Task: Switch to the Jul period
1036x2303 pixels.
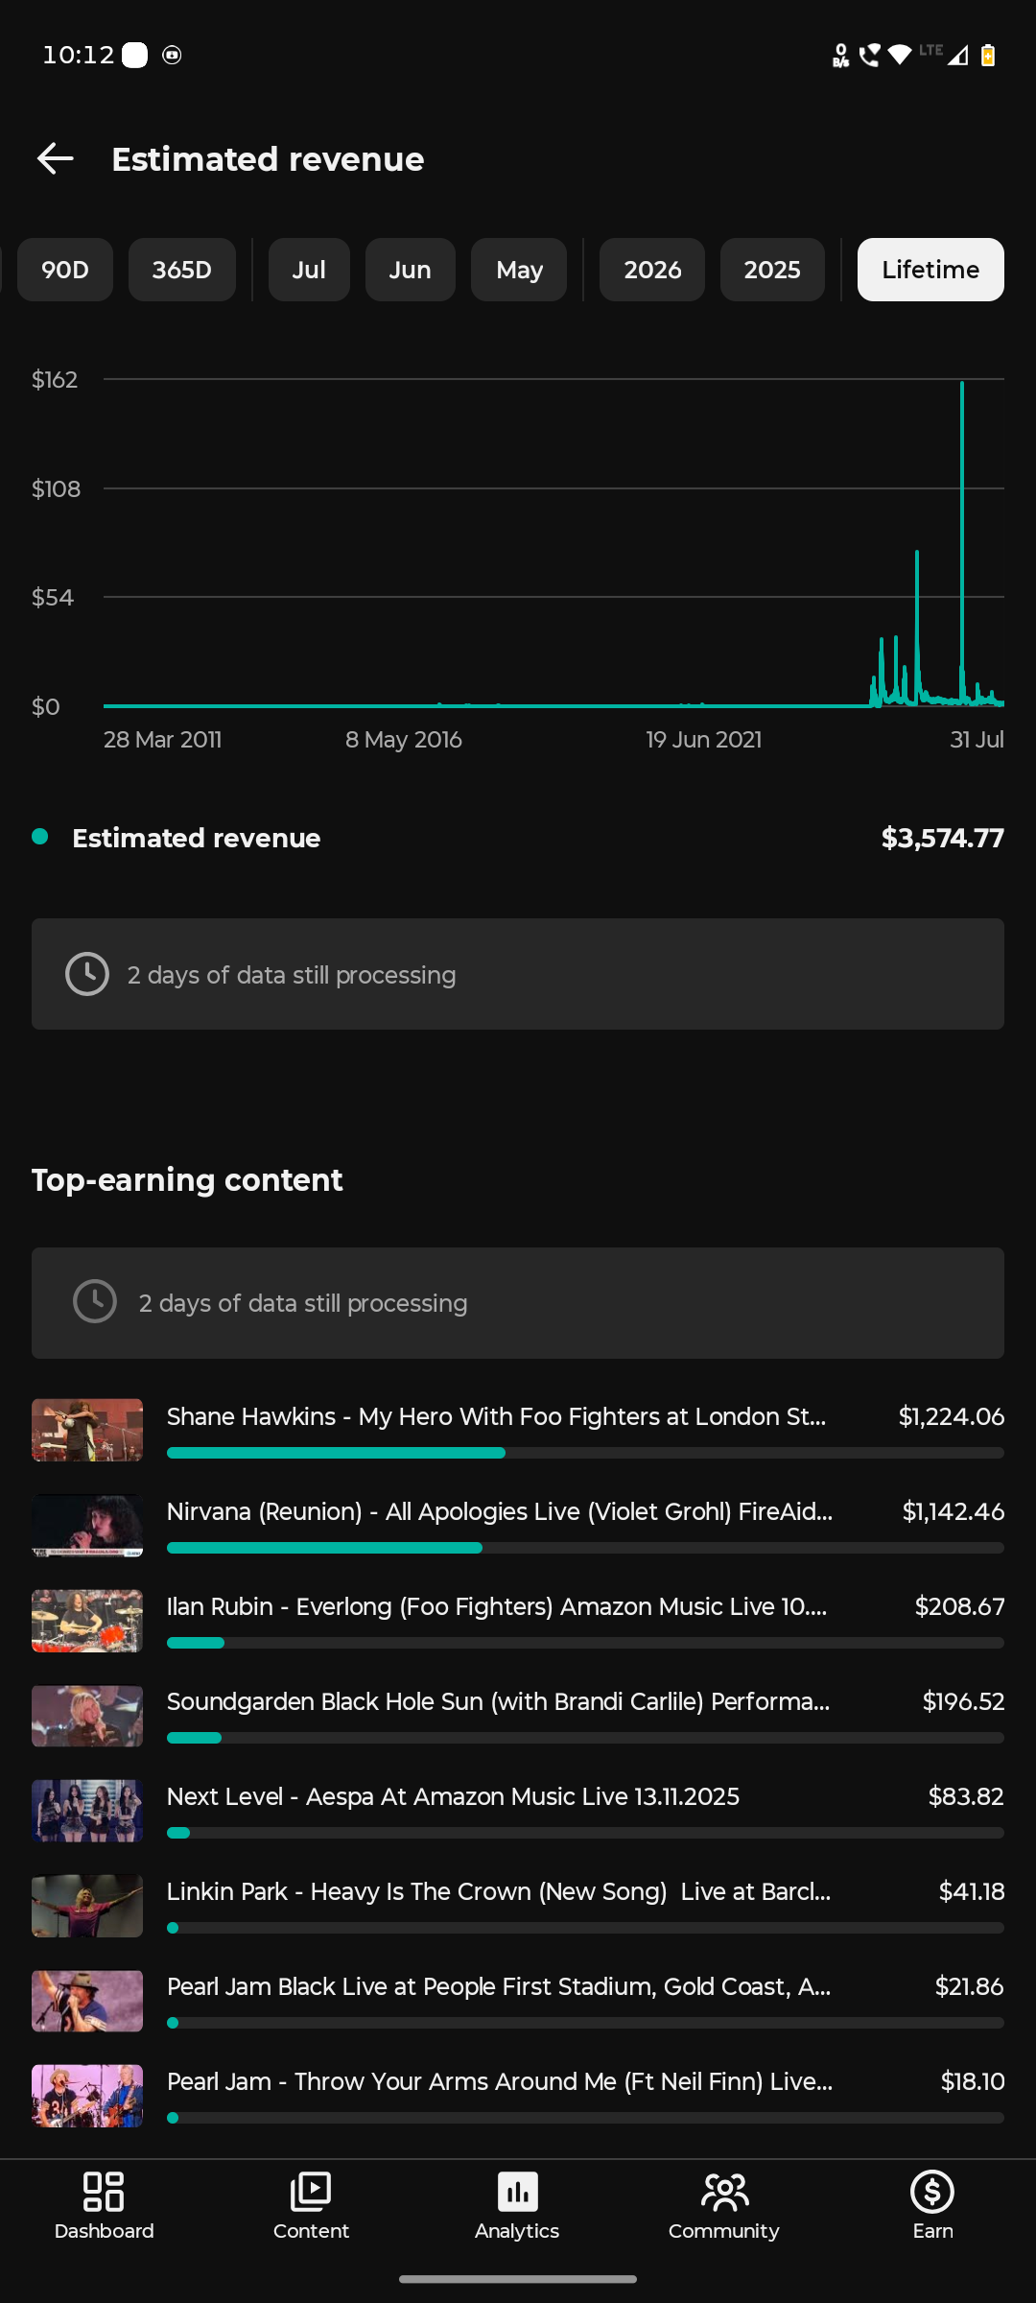Action: tap(309, 270)
